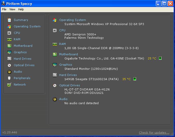
Task: Click the Operating System Windows flag sidebar icon
Action: coord(9,27)
